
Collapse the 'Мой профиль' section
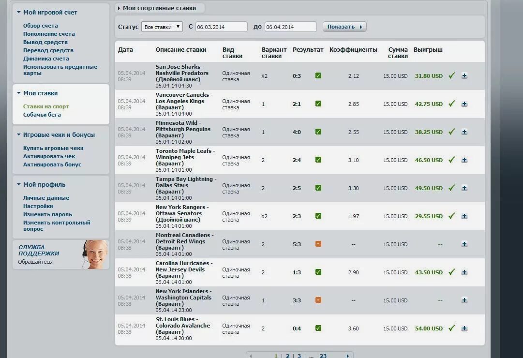[x=19, y=184]
